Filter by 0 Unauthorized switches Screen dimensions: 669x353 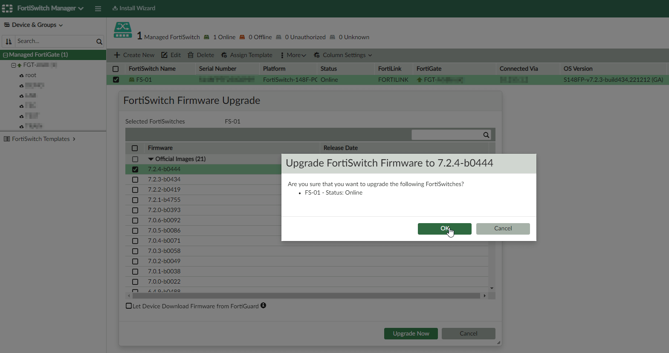coord(301,37)
